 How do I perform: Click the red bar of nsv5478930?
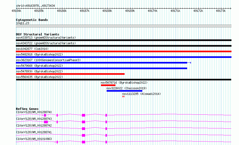[x=70, y=74]
